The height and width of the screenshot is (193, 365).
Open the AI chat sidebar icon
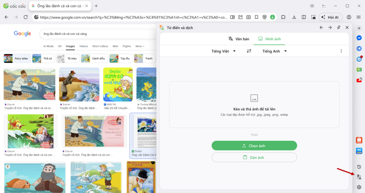(359, 69)
